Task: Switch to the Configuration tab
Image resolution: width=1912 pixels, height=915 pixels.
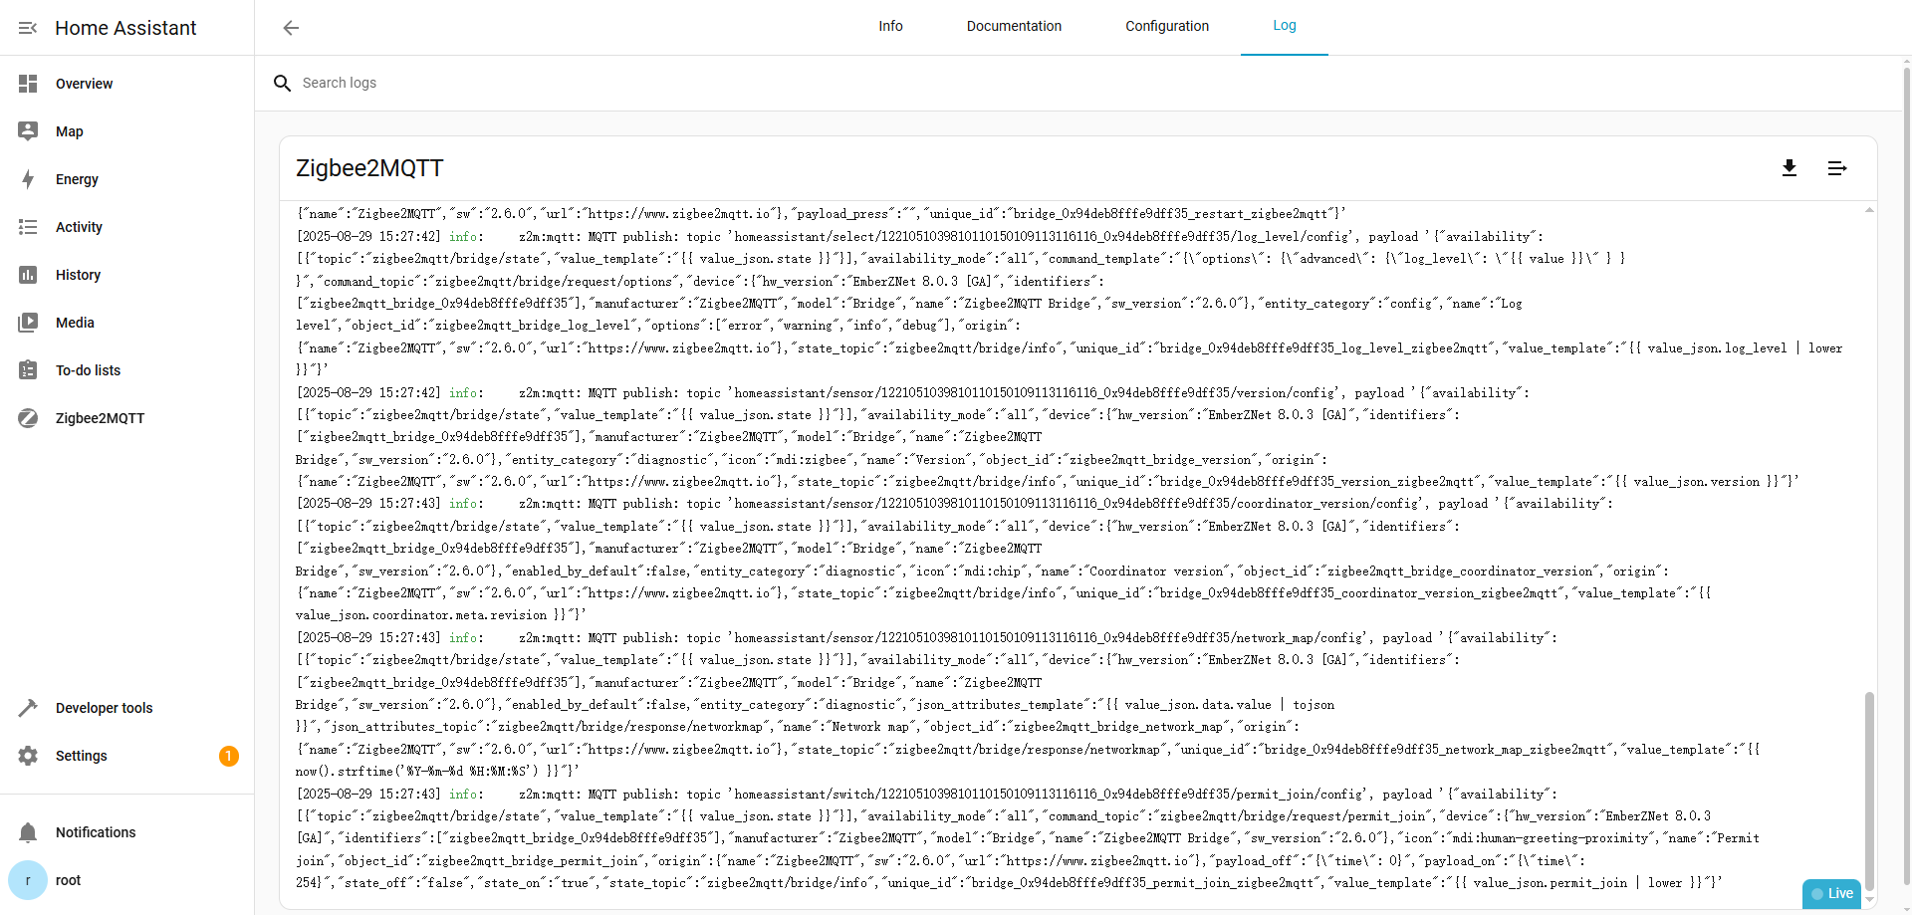Action: [1166, 26]
